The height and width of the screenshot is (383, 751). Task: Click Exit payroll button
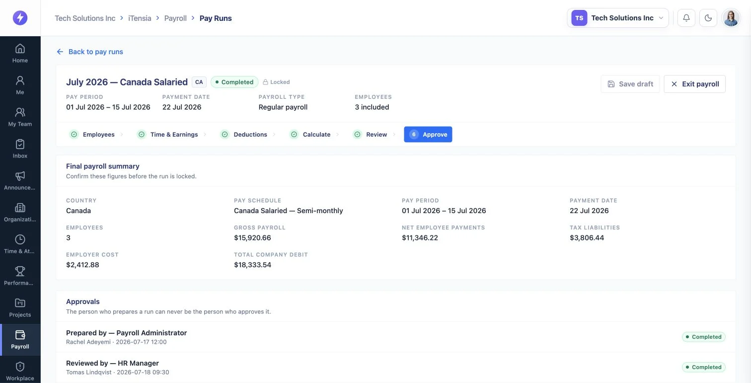pyautogui.click(x=695, y=84)
